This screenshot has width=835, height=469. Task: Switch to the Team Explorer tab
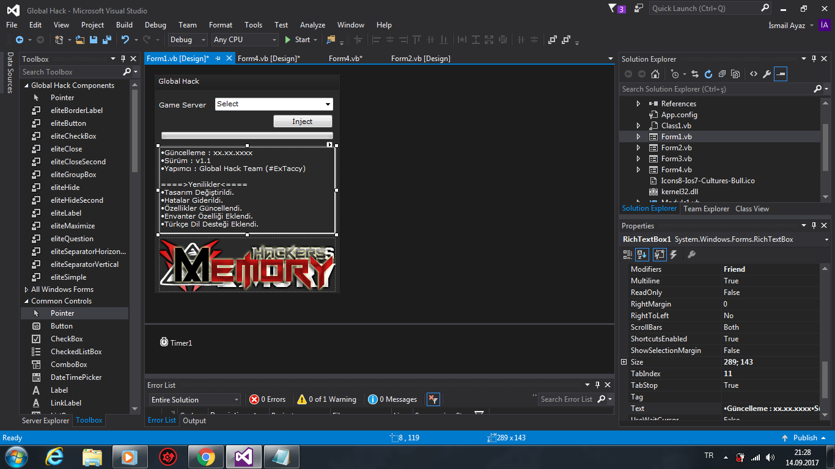pos(706,209)
